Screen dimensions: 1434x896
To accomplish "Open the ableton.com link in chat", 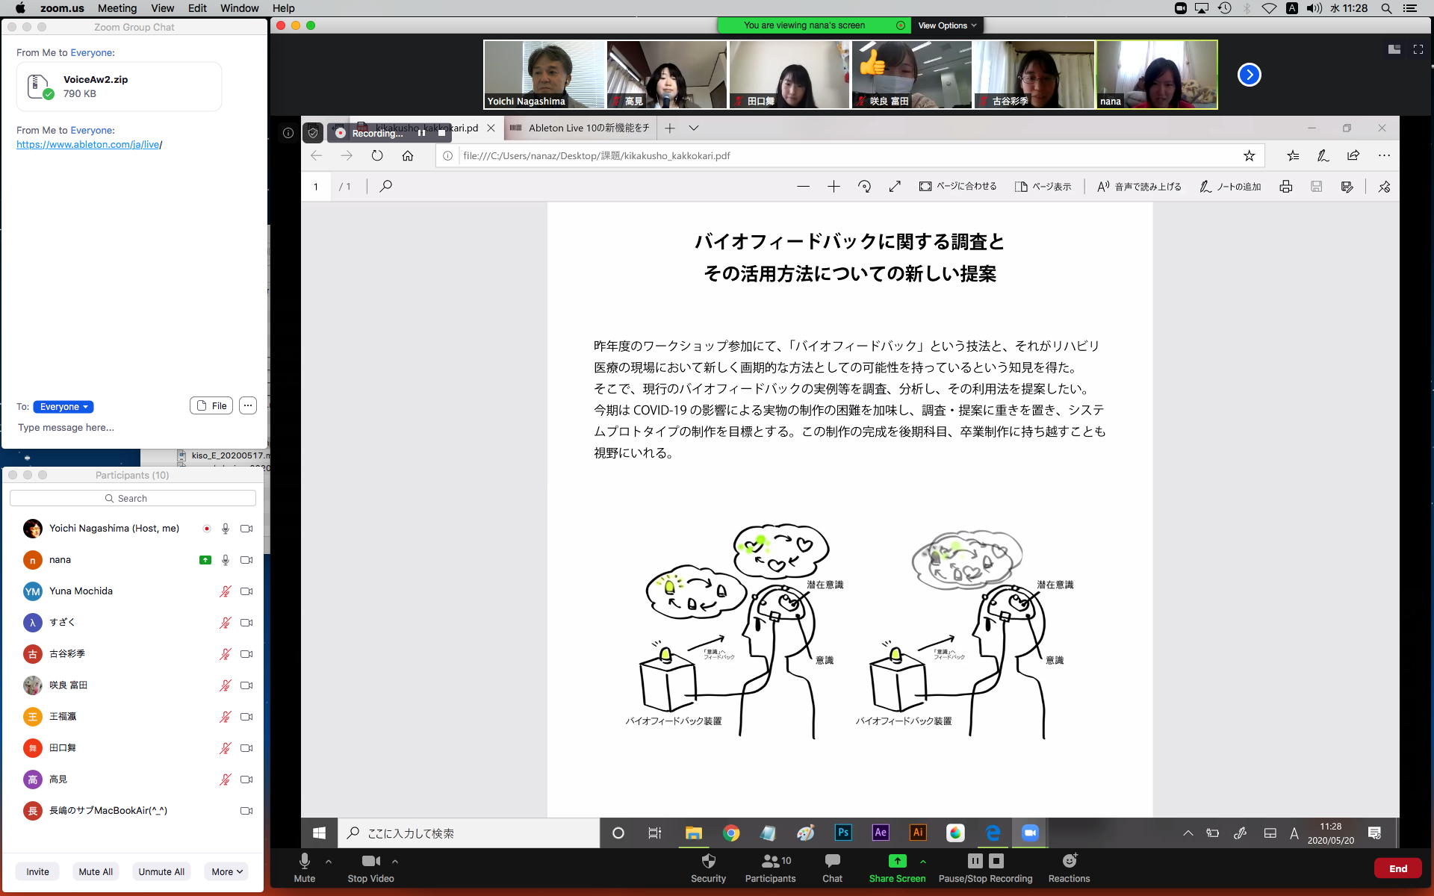I will click(x=88, y=144).
